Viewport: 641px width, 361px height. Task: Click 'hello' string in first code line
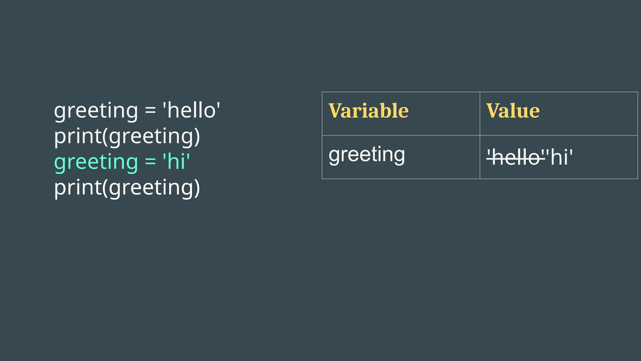tap(191, 110)
